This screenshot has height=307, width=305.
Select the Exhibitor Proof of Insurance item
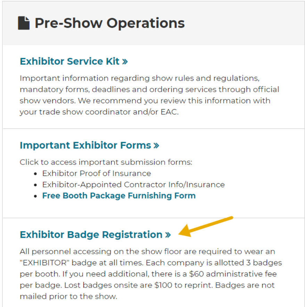pos(97,173)
